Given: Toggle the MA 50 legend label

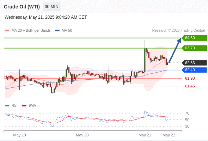Looking at the screenshot, I should 67,31.
